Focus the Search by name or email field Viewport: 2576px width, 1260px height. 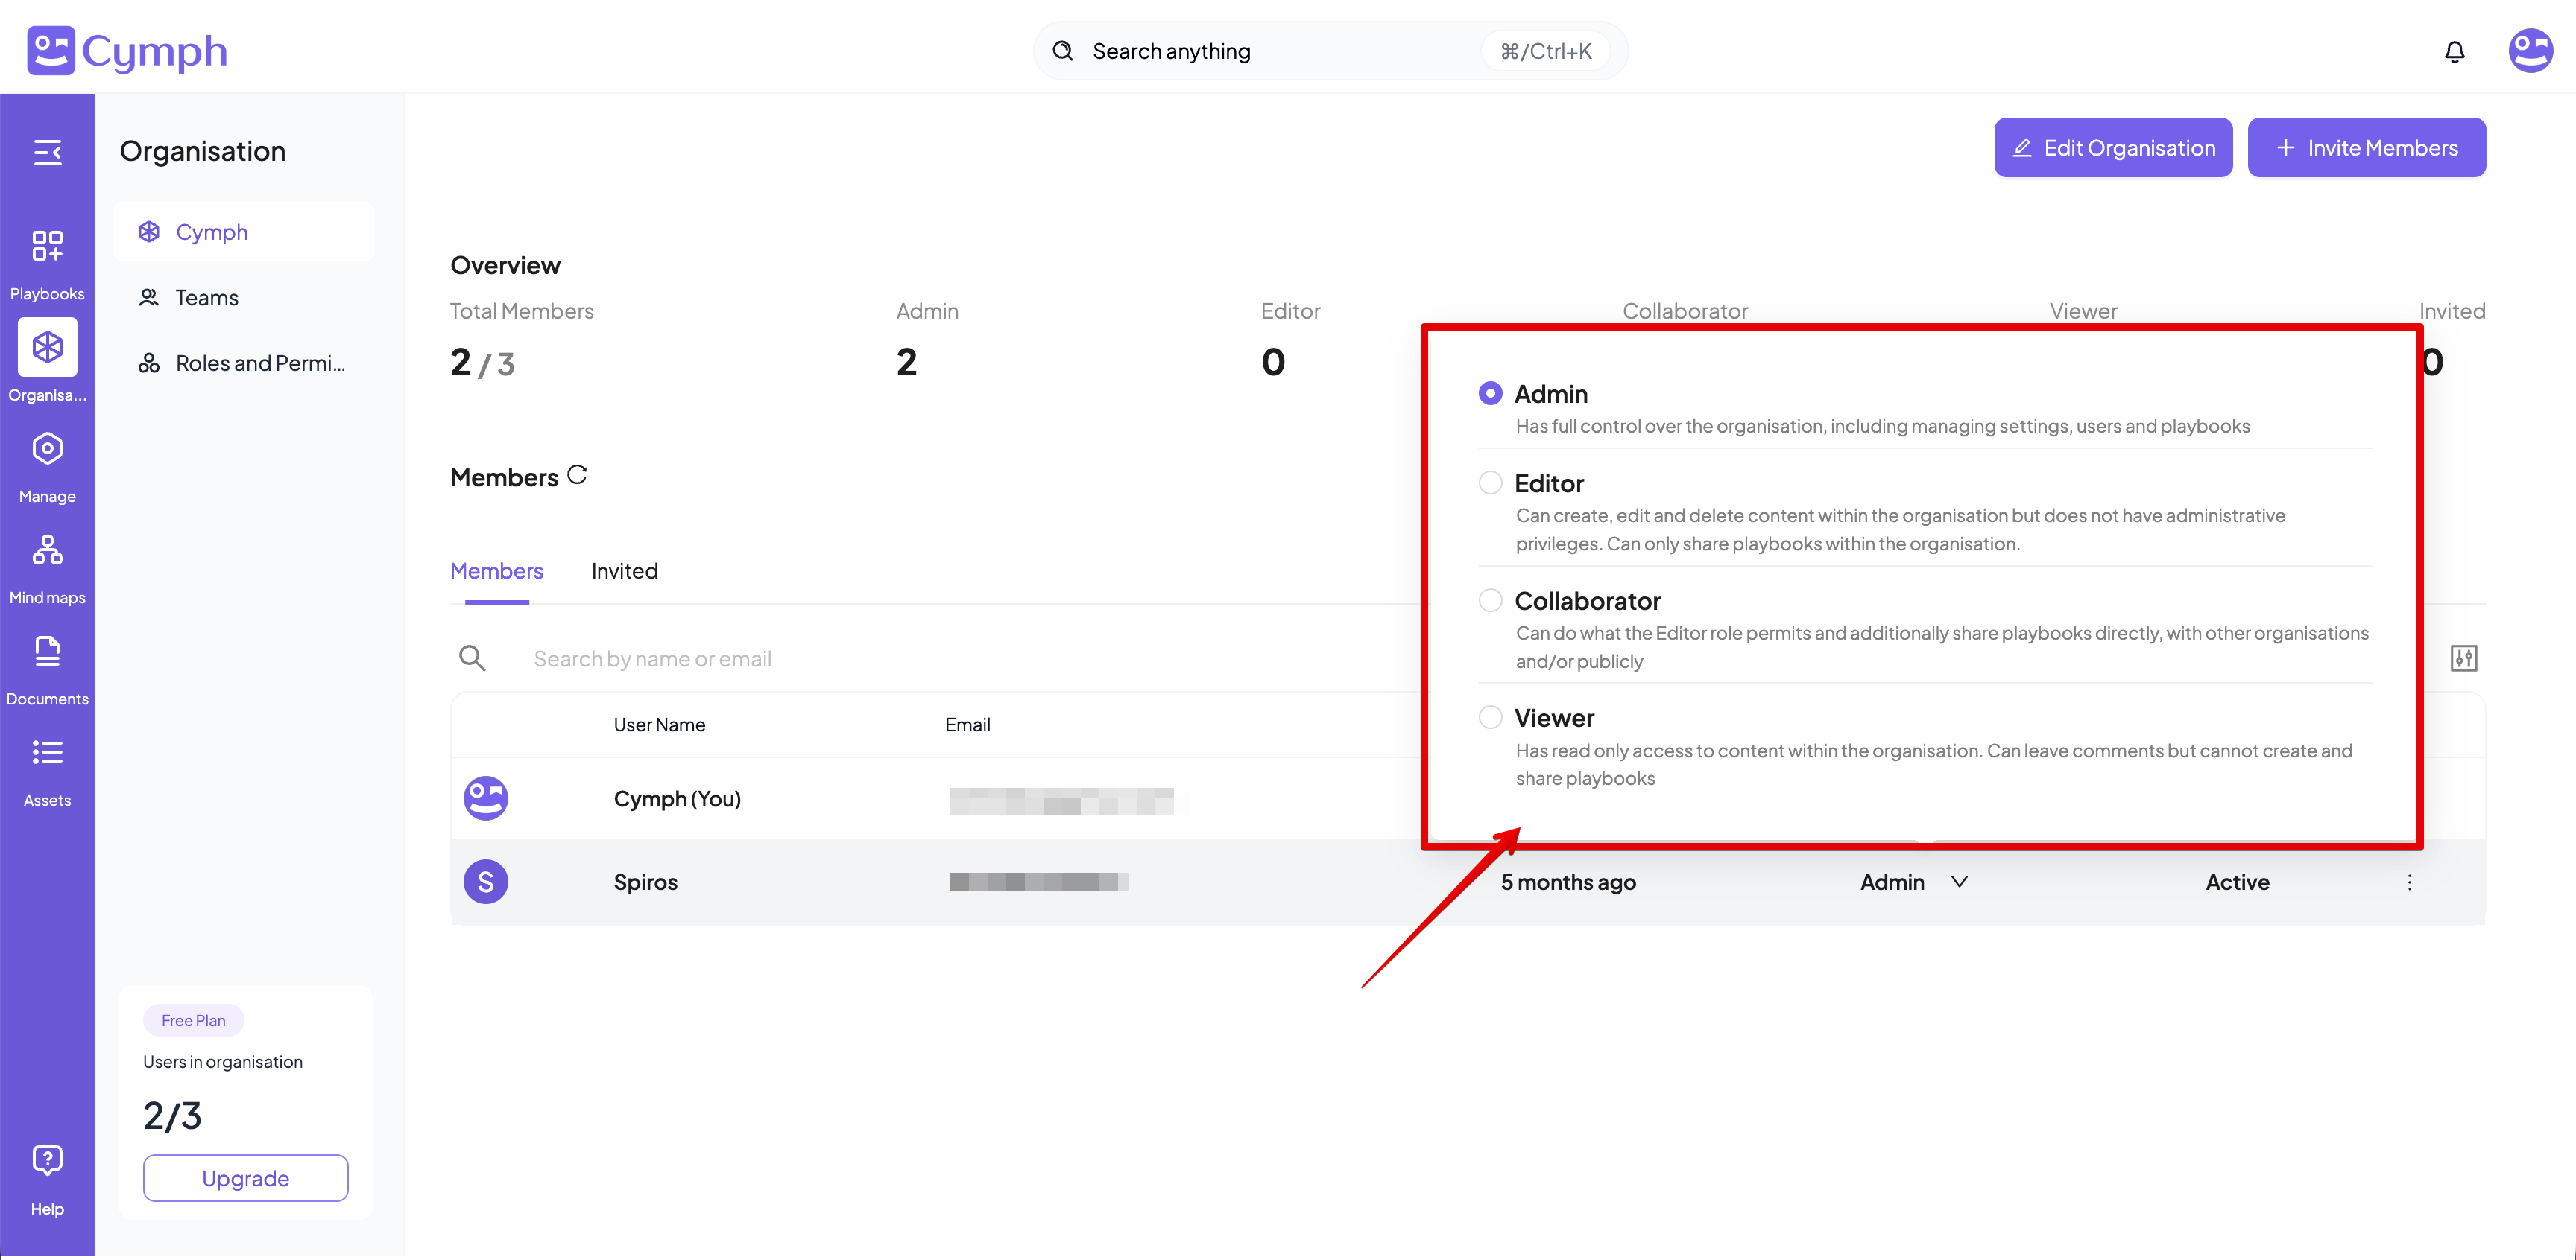652,658
